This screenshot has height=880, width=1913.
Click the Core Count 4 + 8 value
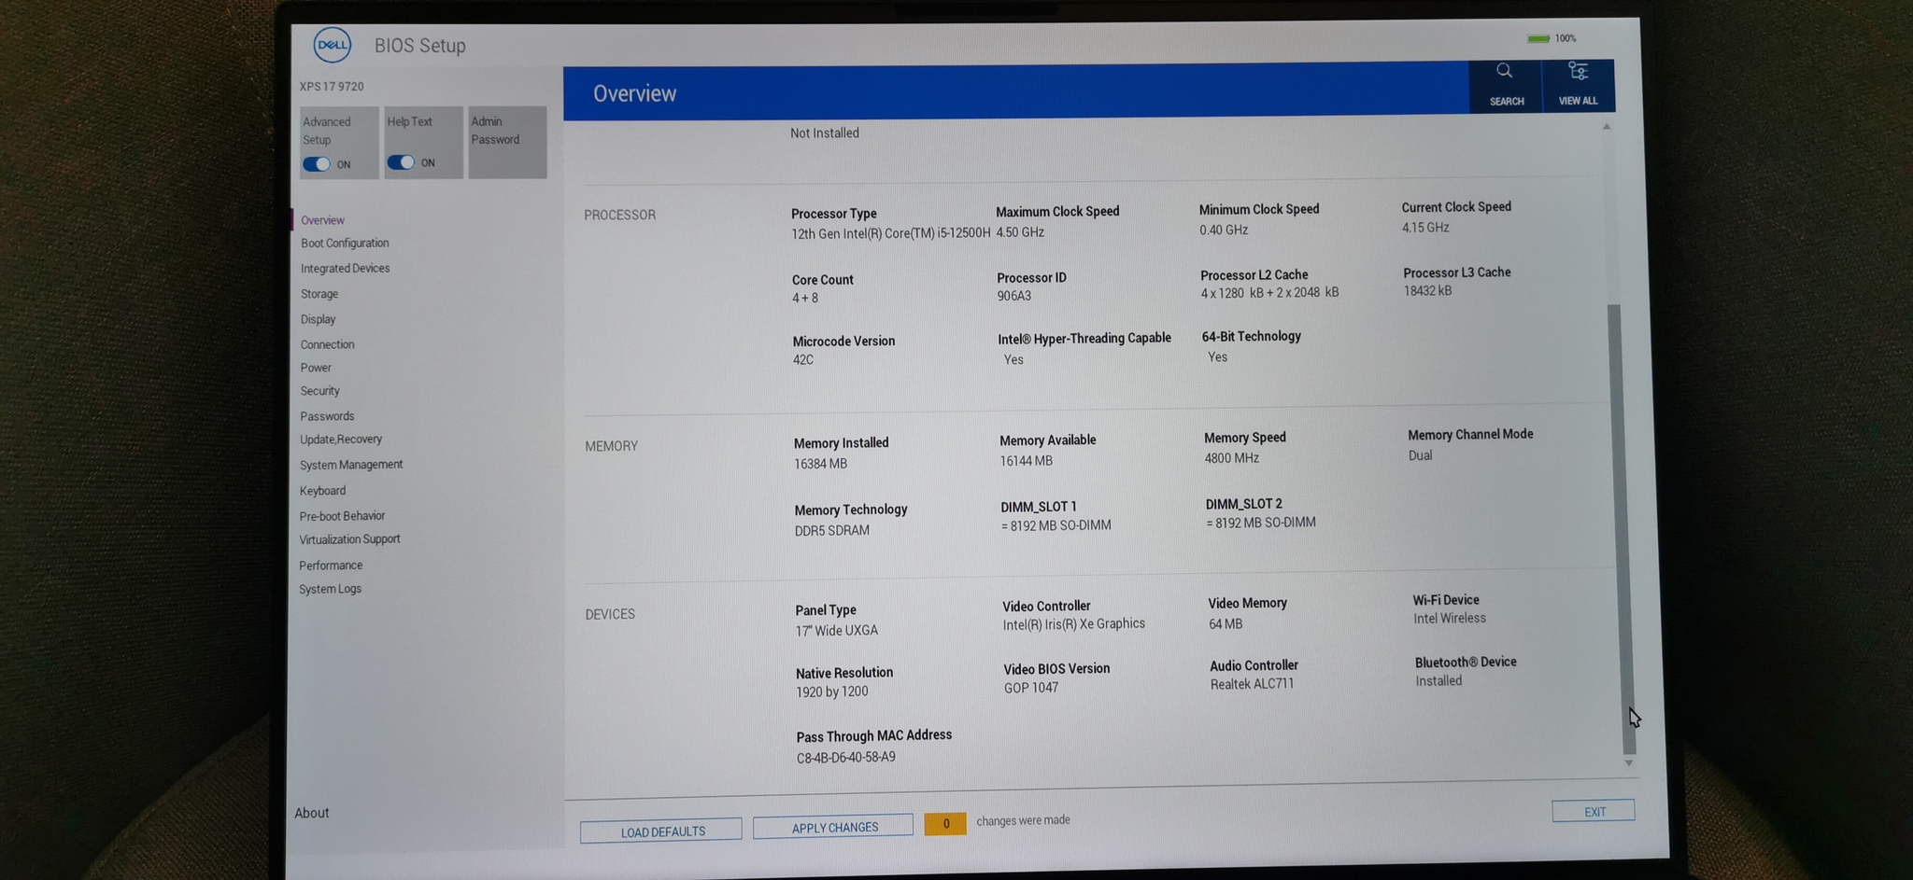(805, 298)
